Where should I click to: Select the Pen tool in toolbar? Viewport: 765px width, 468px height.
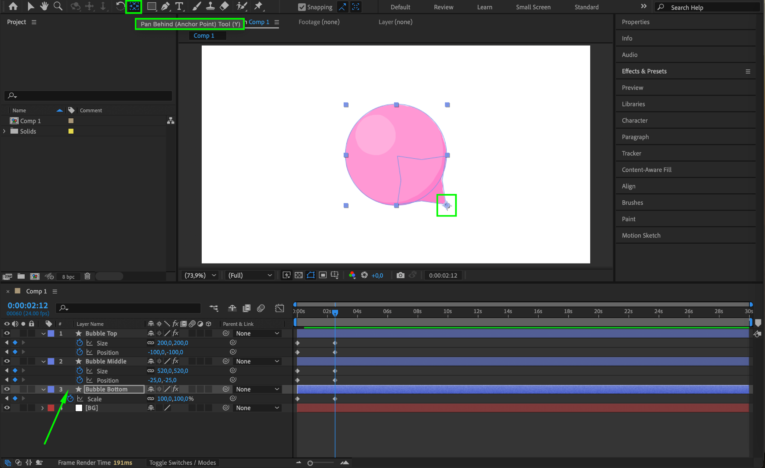pos(165,6)
